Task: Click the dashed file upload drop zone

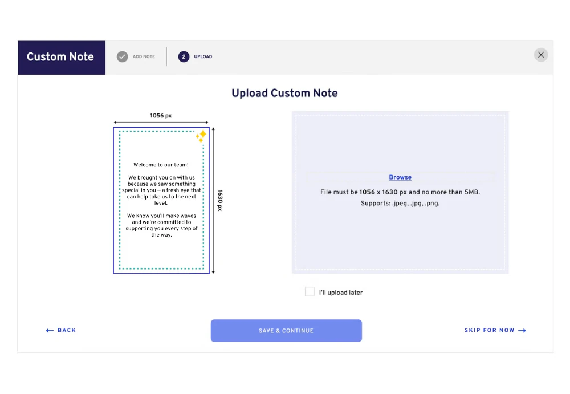Action: coord(400,193)
